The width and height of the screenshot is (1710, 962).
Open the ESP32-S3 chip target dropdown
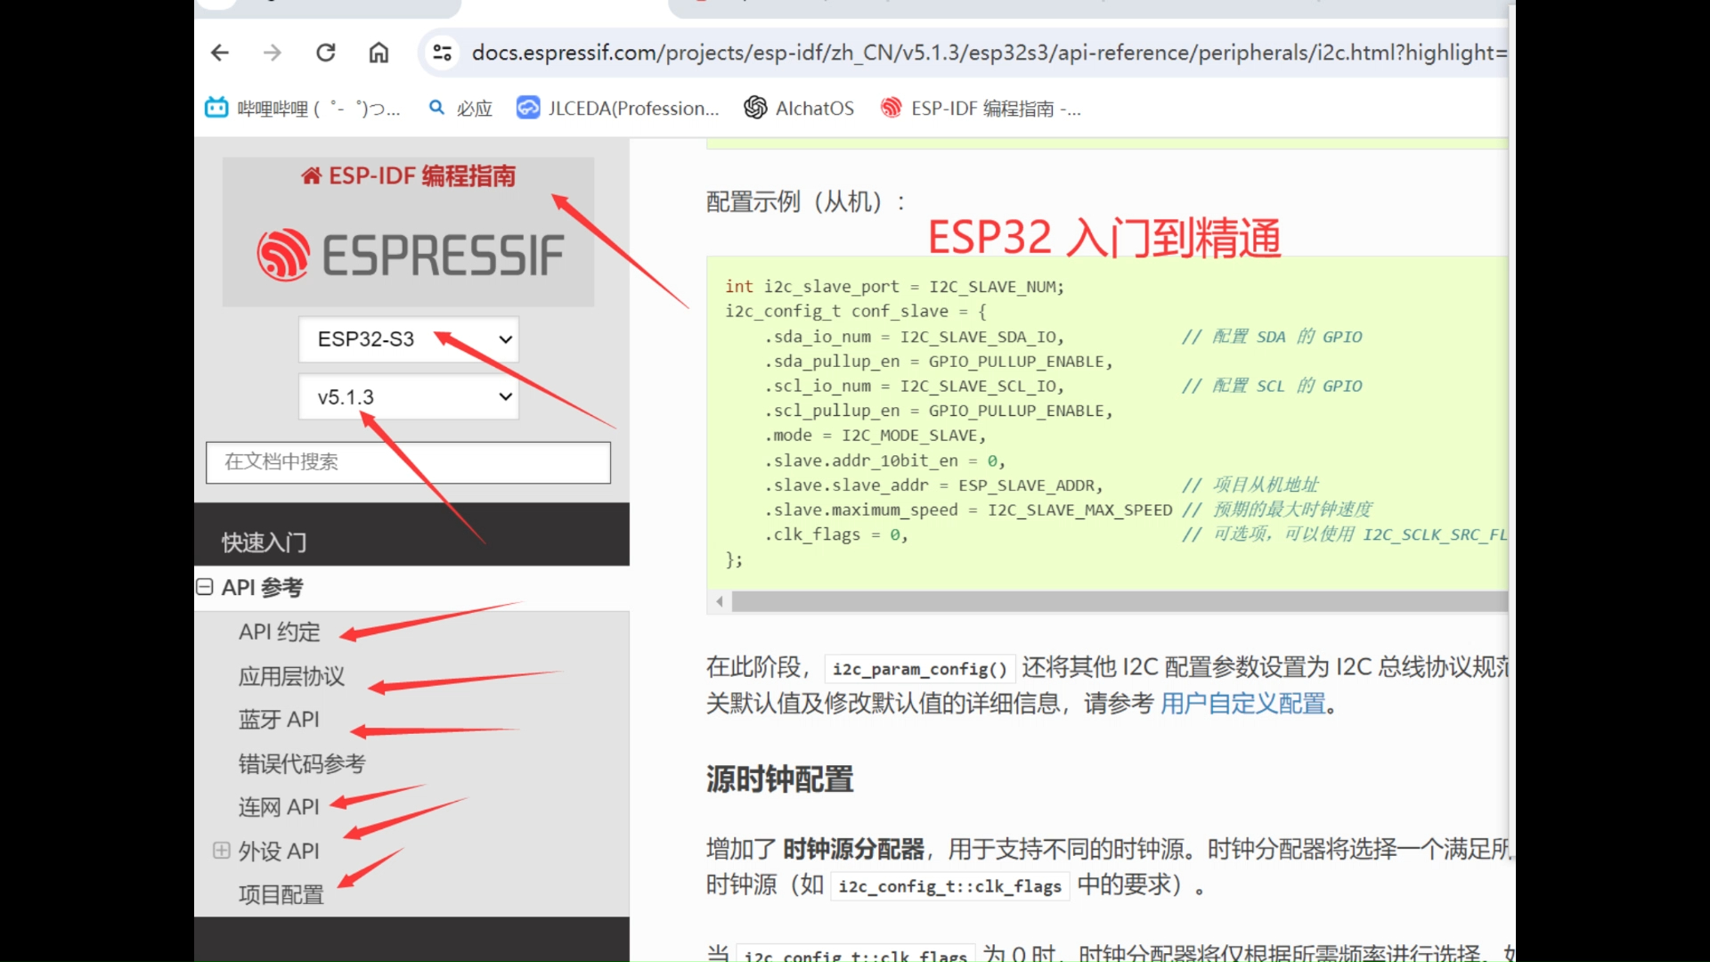tap(409, 339)
